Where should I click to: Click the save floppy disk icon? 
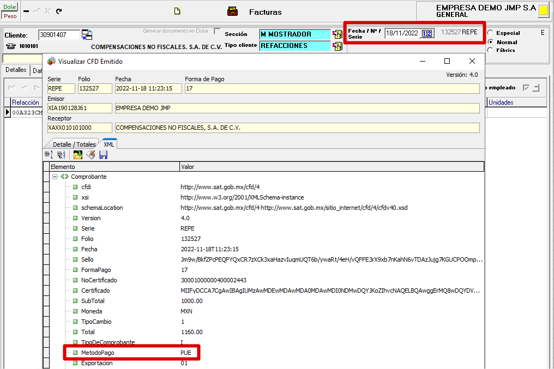[103, 155]
